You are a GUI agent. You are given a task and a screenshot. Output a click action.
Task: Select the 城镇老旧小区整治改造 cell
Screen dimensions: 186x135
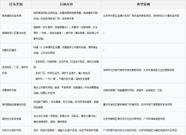click(16, 33)
